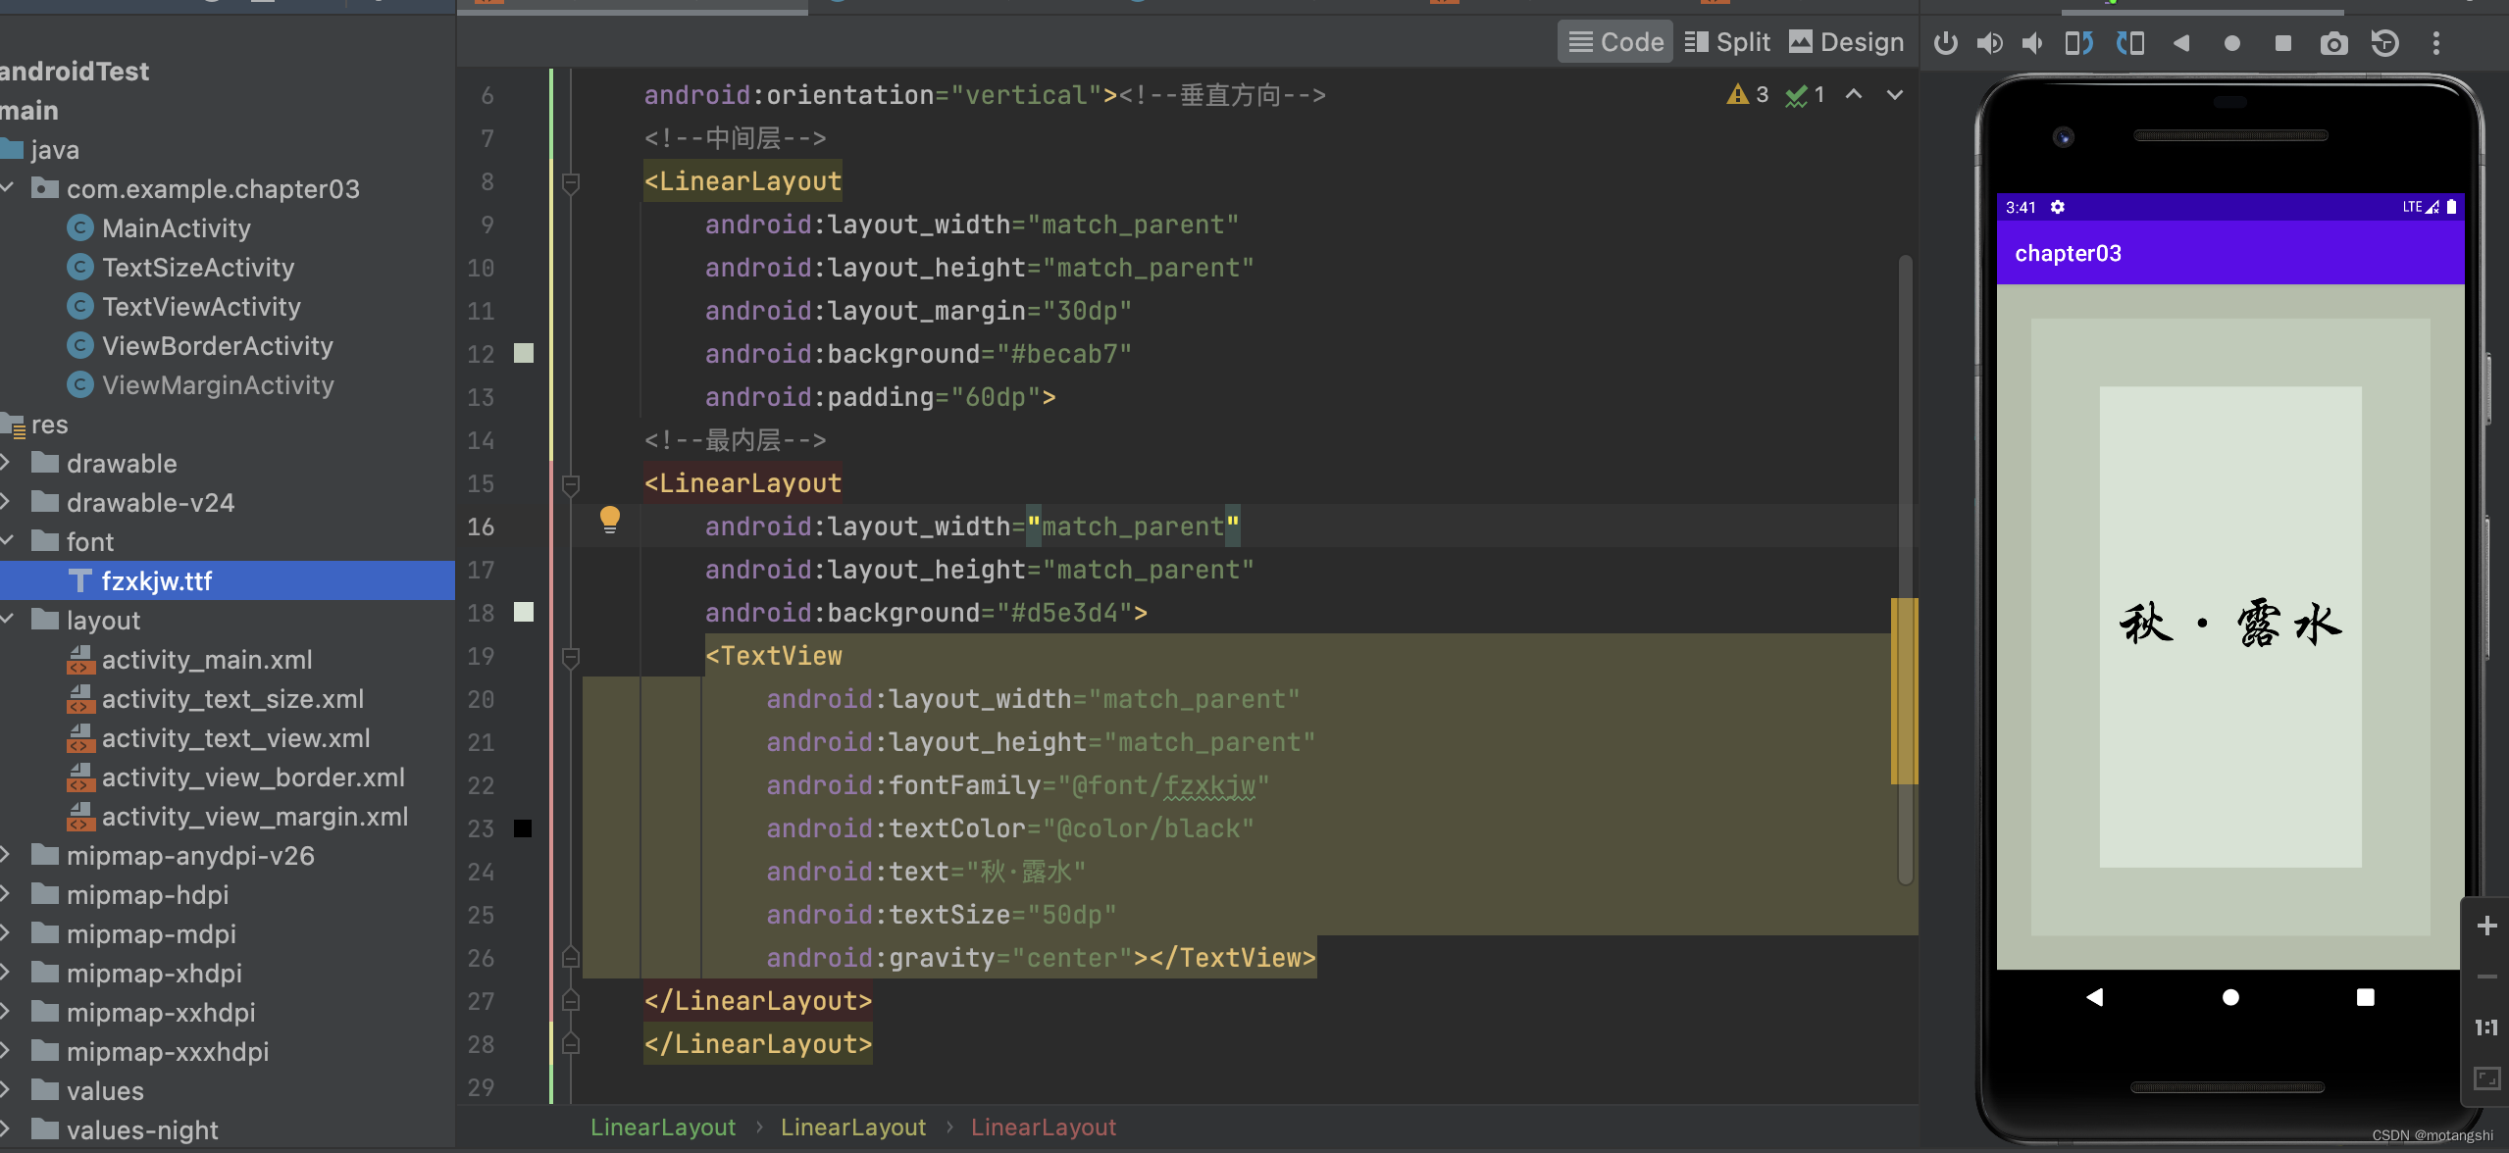
Task: Jump to next highlighted error arrow
Action: 1894,95
